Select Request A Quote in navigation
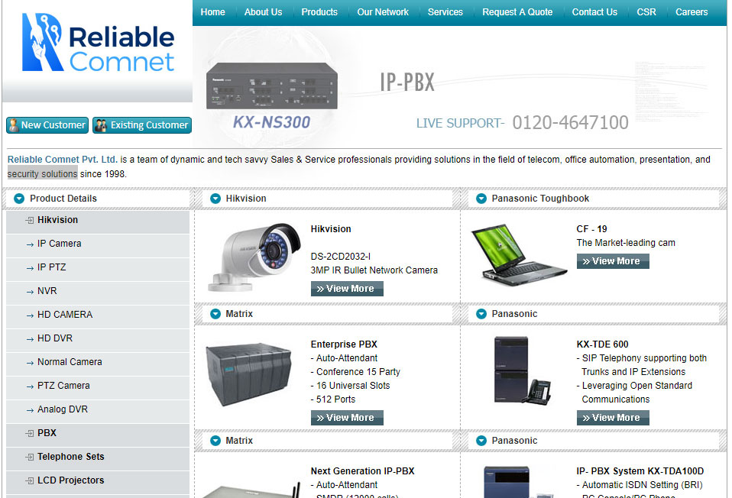Screen dimensions: 732x498 pyautogui.click(x=517, y=12)
